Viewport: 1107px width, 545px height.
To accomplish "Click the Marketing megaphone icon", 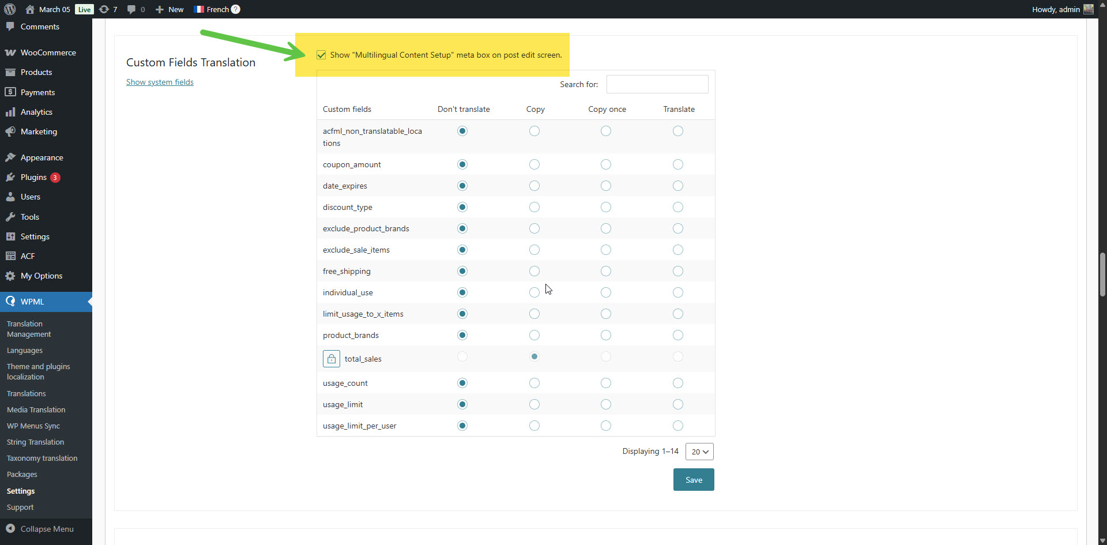I will coord(10,131).
